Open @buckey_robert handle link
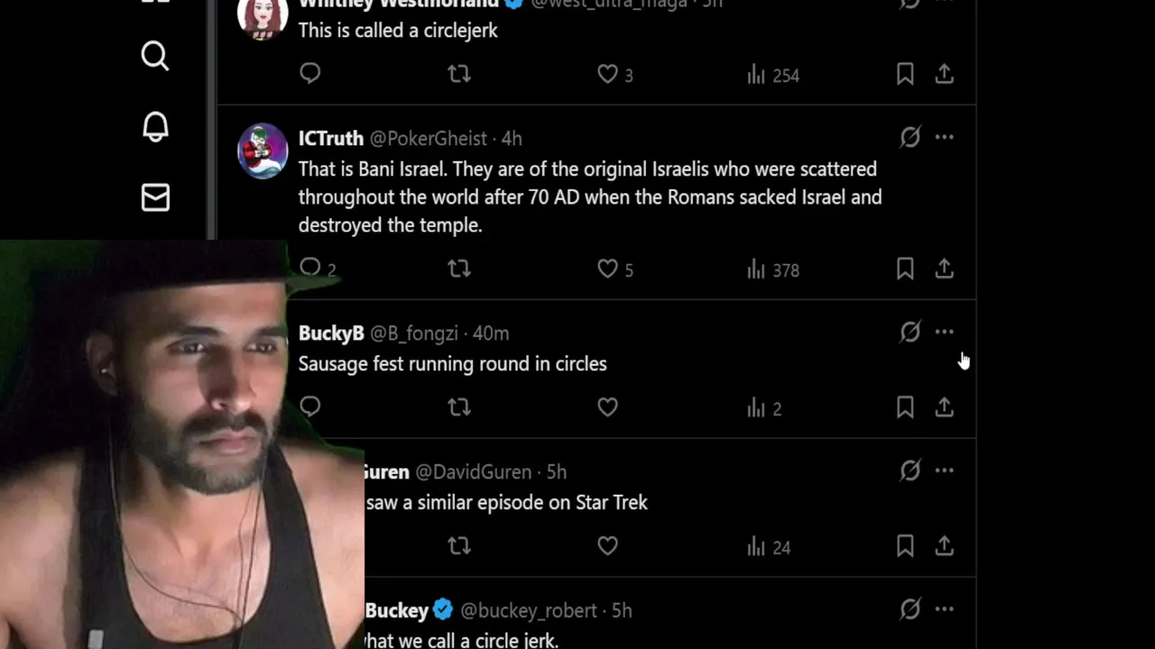 [529, 611]
